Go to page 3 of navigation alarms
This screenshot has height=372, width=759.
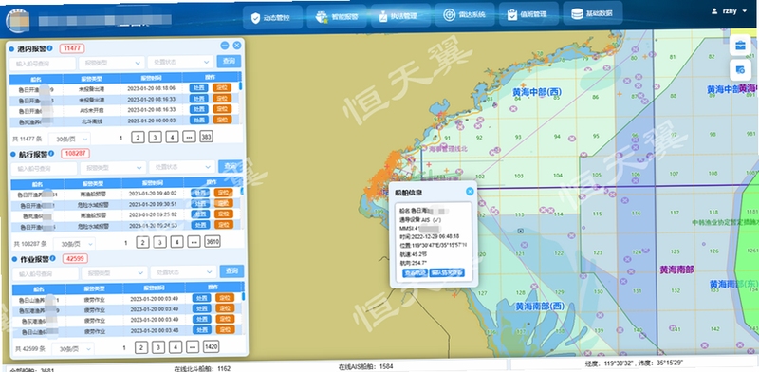click(x=159, y=242)
